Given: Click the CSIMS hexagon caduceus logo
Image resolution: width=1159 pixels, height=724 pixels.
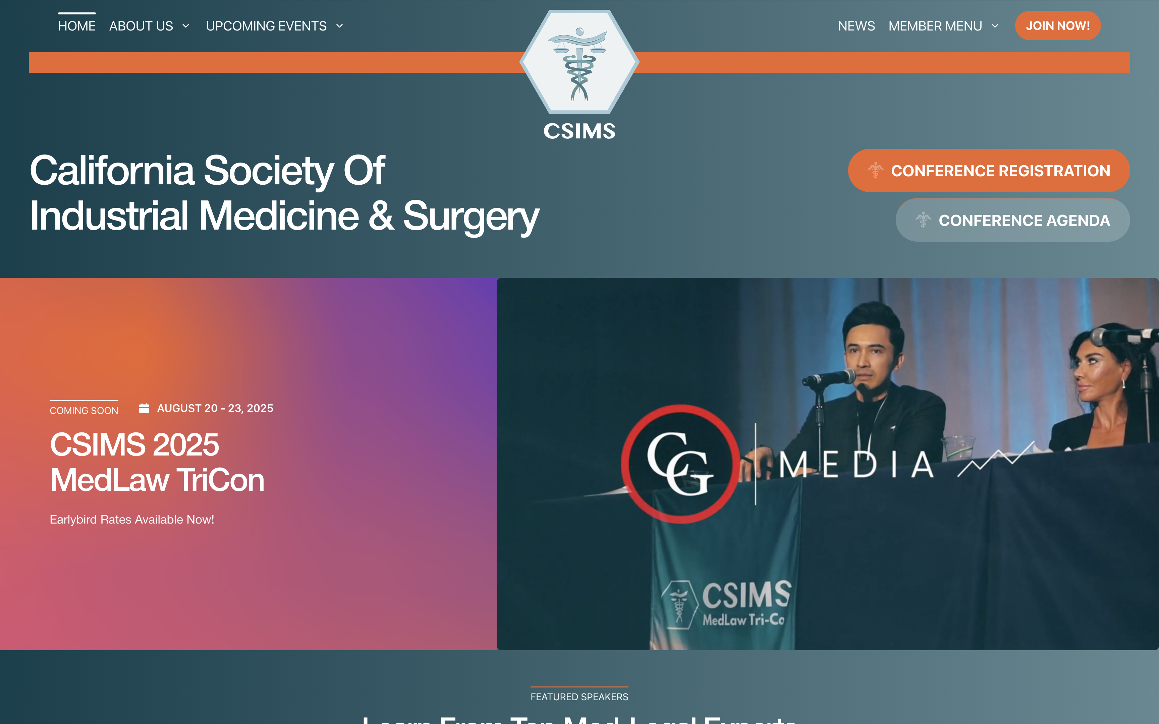Looking at the screenshot, I should (579, 62).
